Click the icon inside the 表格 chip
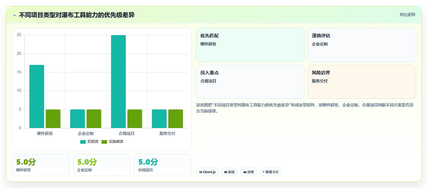428x188 pixels. (226, 172)
